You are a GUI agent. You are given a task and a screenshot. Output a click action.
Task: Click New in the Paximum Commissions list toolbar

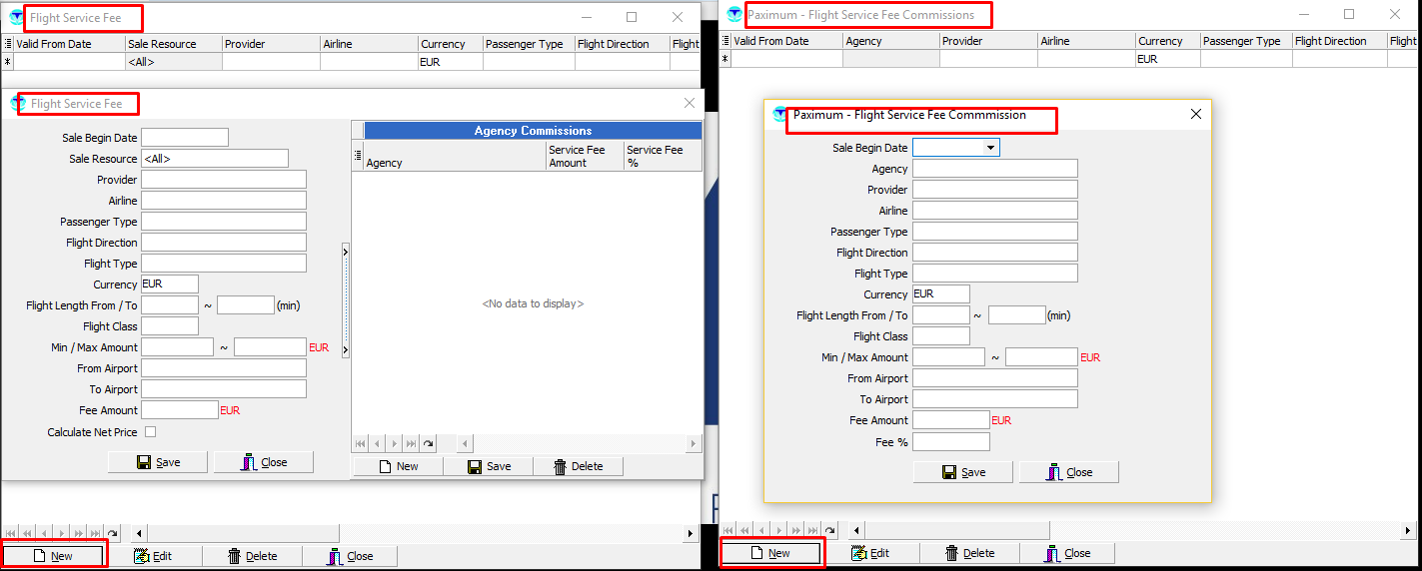770,553
